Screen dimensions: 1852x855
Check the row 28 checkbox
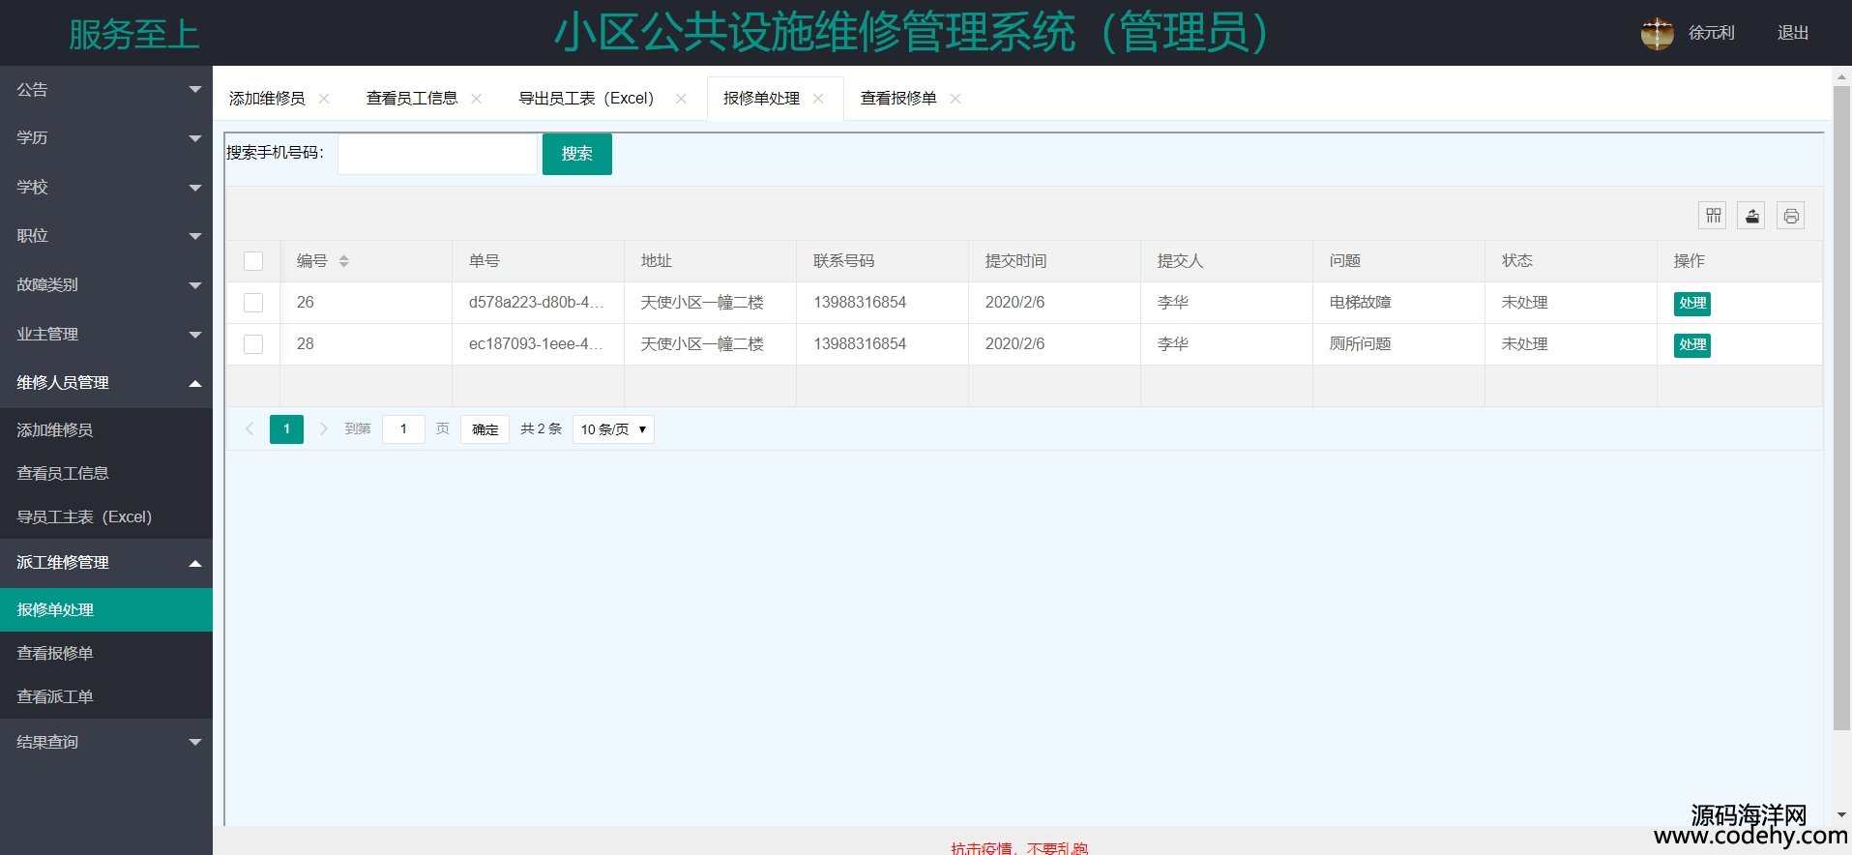[253, 344]
